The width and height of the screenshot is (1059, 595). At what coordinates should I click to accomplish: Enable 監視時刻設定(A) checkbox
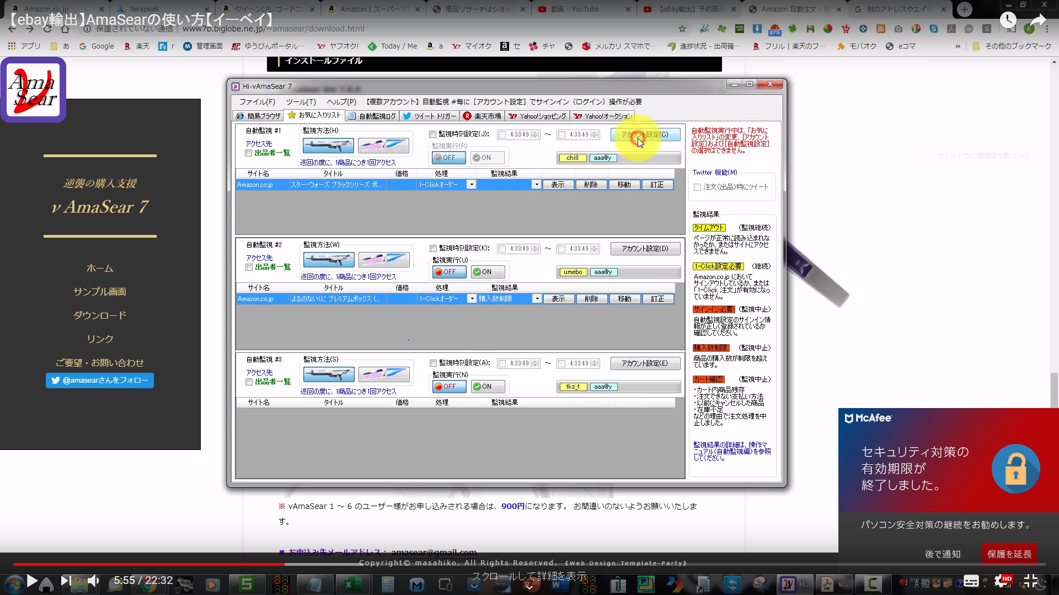[x=434, y=363]
